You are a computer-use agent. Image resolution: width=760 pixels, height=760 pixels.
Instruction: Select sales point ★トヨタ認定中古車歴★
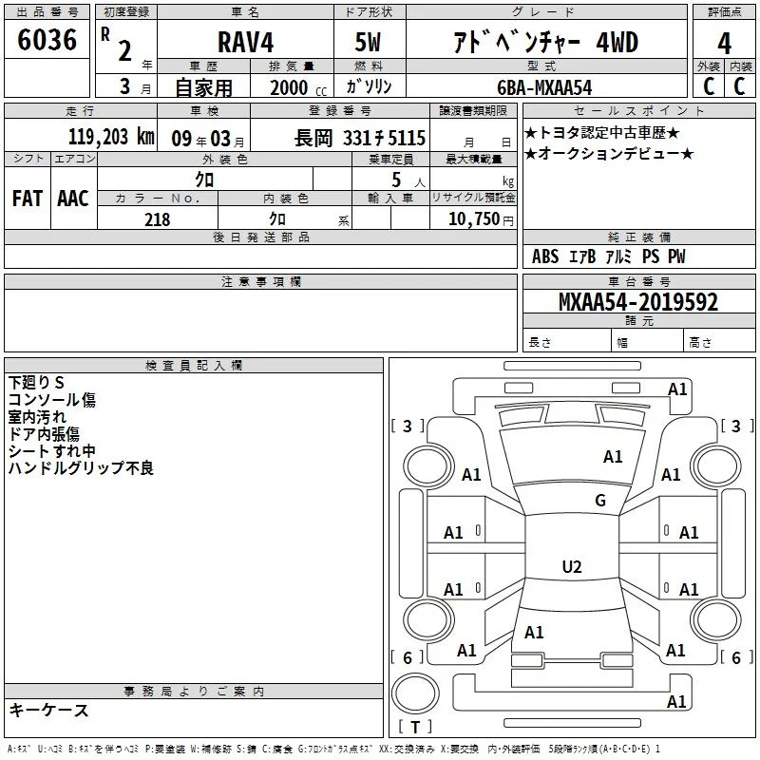pyautogui.click(x=602, y=132)
